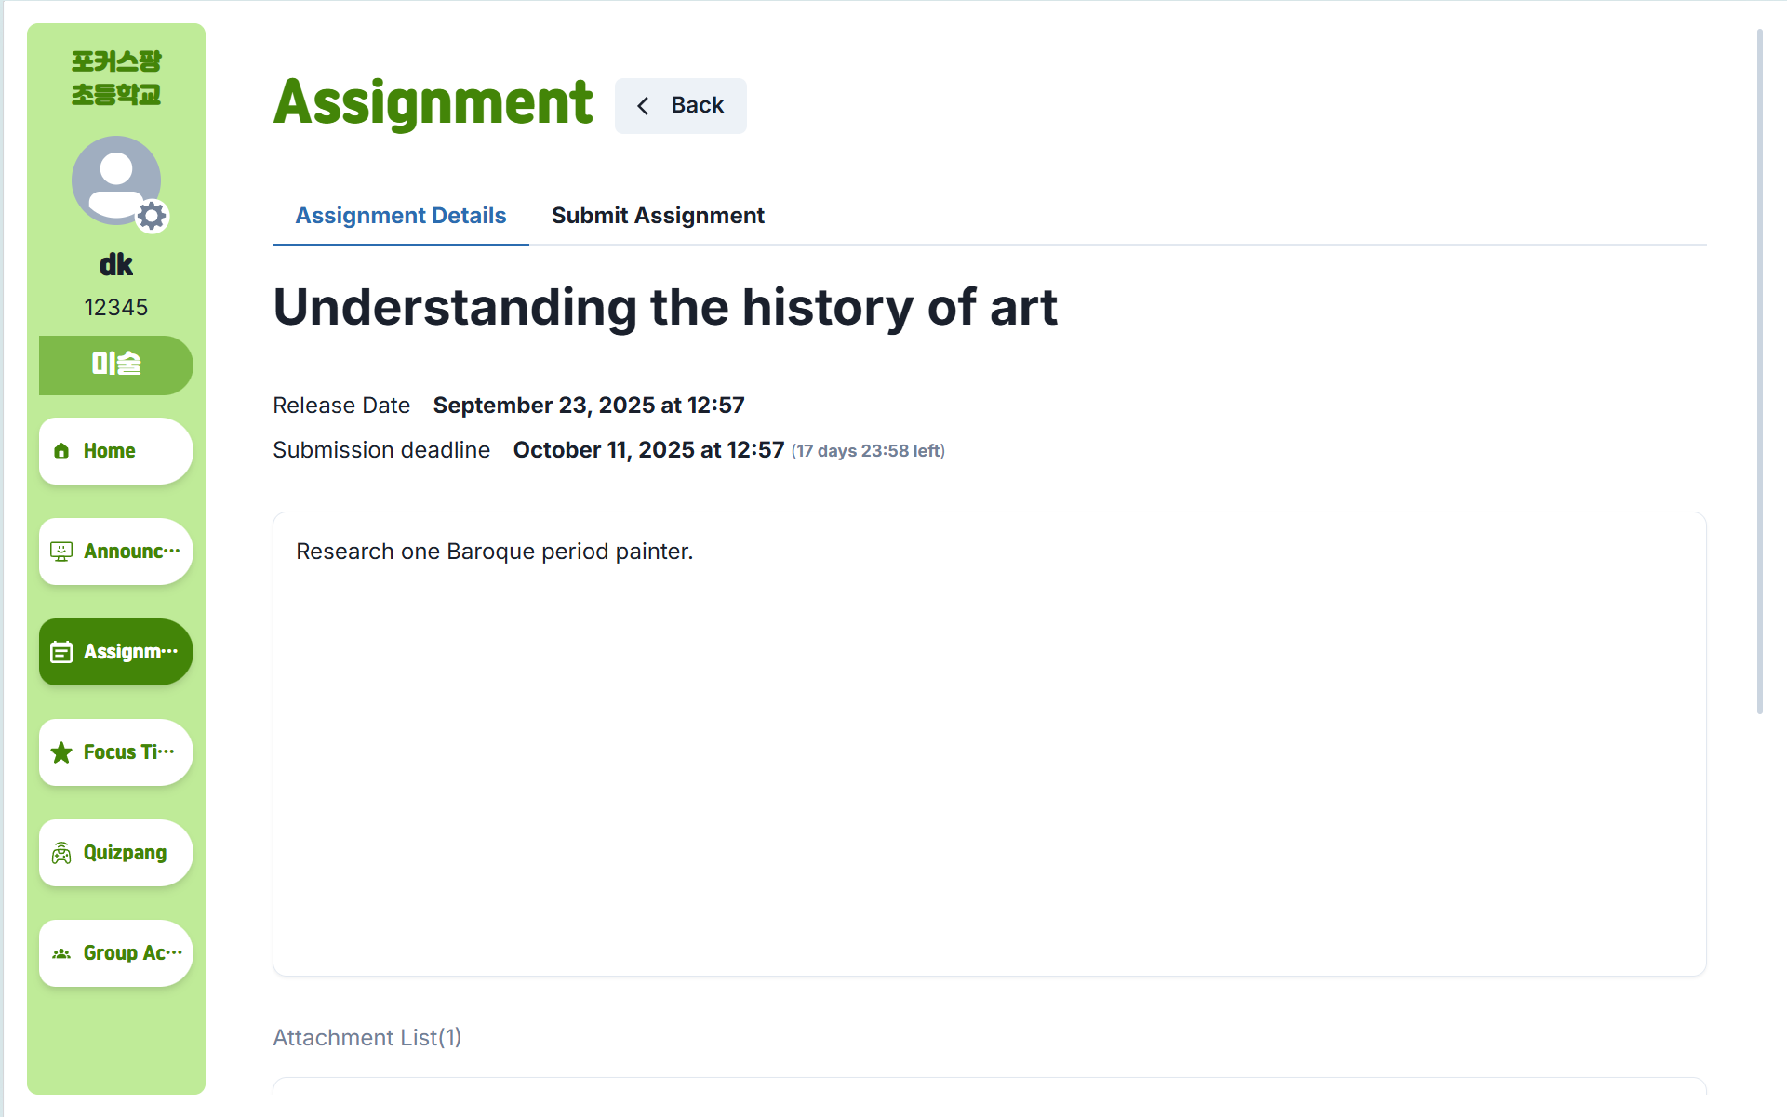Click the assignment description text box
Viewport: 1787px width, 1117px height.
point(989,743)
